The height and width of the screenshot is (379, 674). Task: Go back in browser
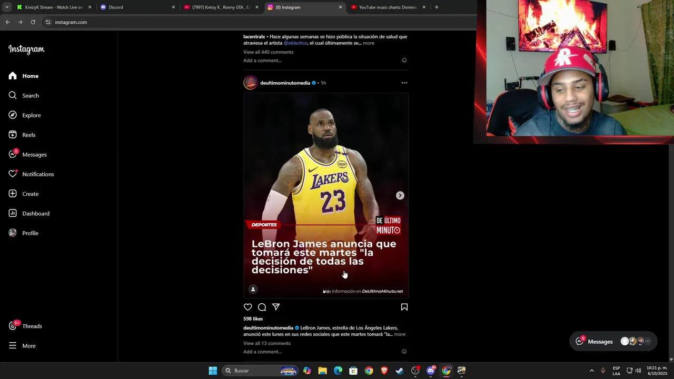pyautogui.click(x=7, y=22)
